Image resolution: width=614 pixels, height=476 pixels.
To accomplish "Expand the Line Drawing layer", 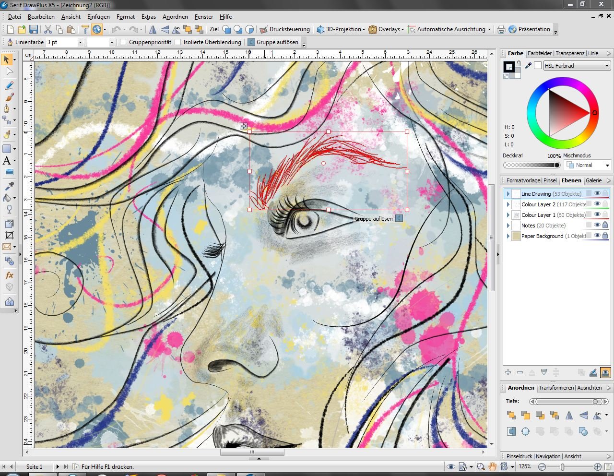I will click(x=508, y=194).
